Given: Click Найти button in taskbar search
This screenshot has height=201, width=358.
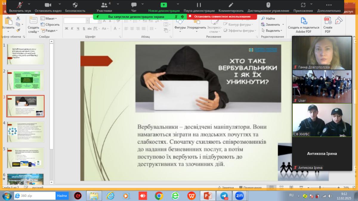Looking at the screenshot, I should [x=62, y=196].
